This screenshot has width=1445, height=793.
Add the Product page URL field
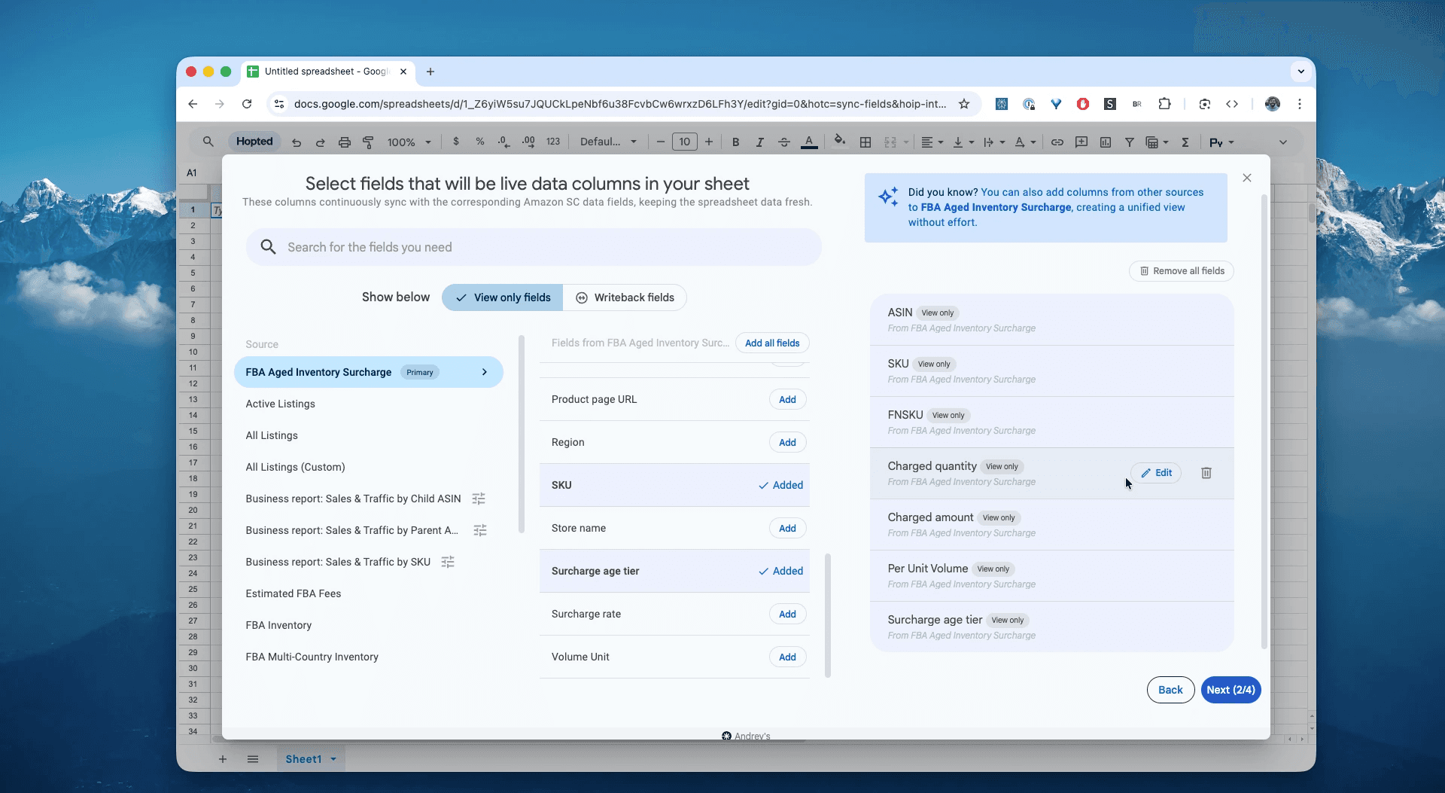[x=787, y=399]
